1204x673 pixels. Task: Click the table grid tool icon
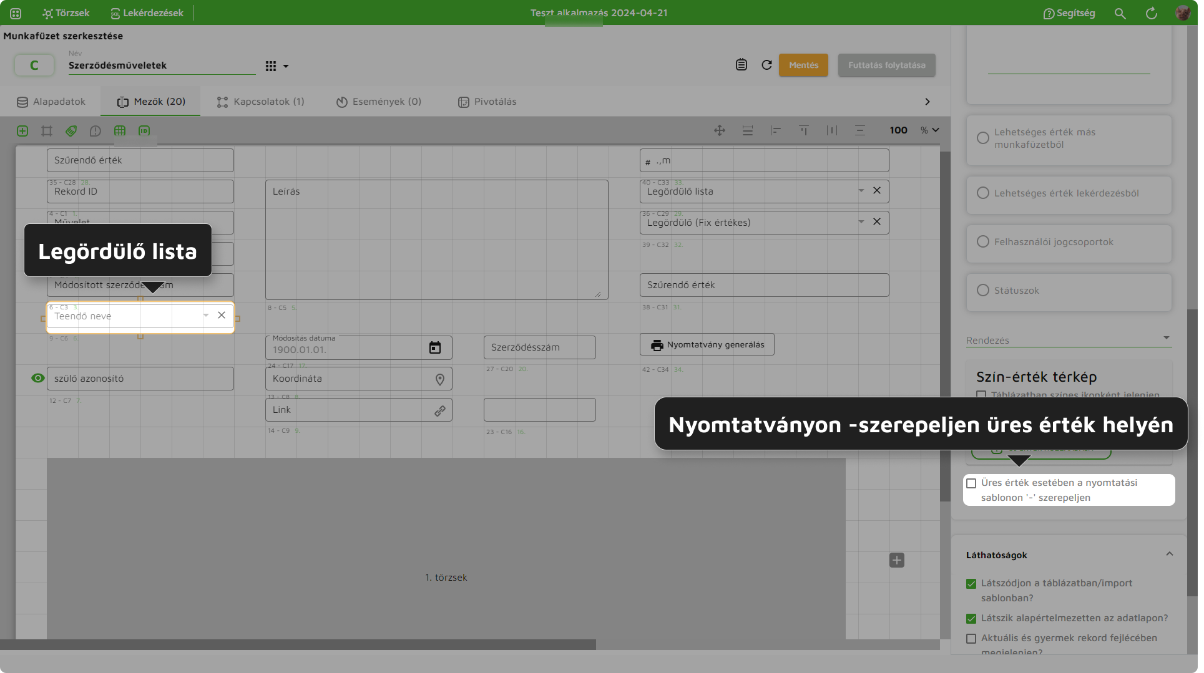click(120, 131)
